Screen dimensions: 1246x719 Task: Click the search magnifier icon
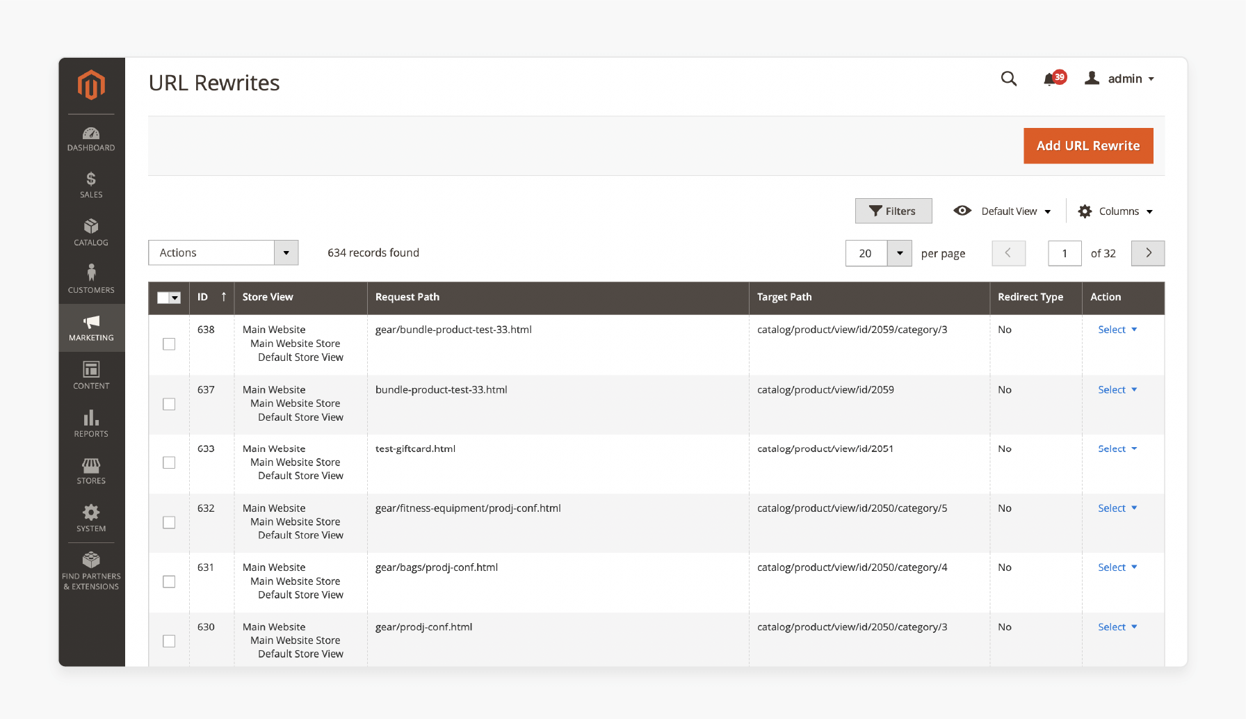[1009, 79]
